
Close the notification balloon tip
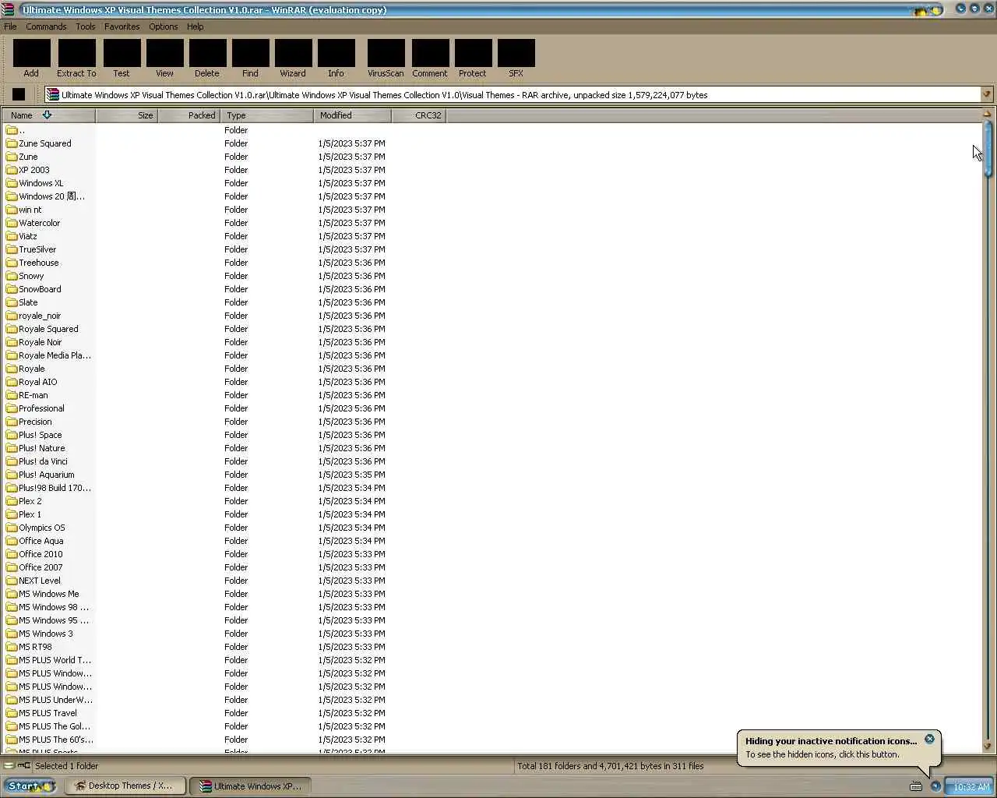pyautogui.click(x=929, y=739)
